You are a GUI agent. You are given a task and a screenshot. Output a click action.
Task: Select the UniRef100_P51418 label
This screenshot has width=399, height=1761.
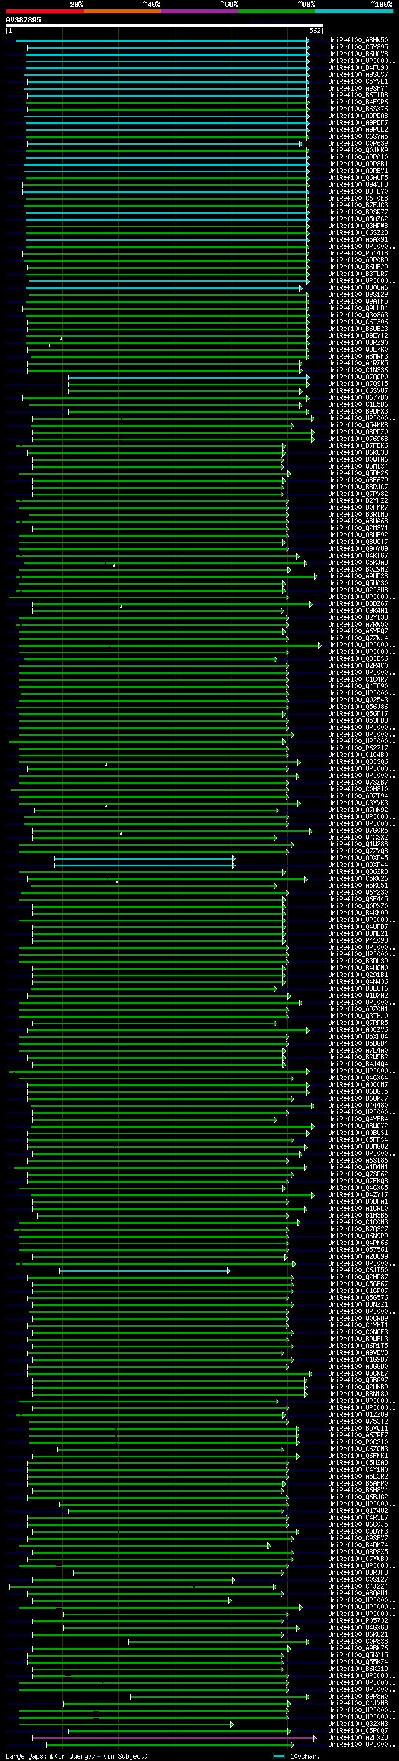coord(358,253)
